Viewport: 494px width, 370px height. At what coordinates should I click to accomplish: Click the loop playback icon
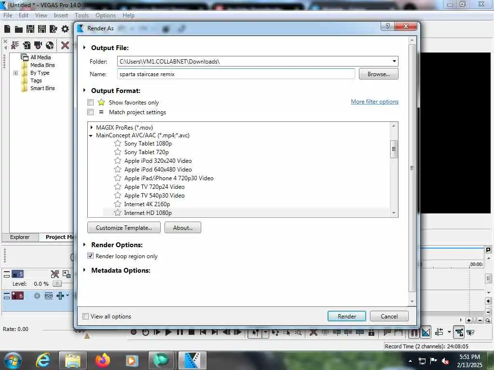tap(145, 332)
